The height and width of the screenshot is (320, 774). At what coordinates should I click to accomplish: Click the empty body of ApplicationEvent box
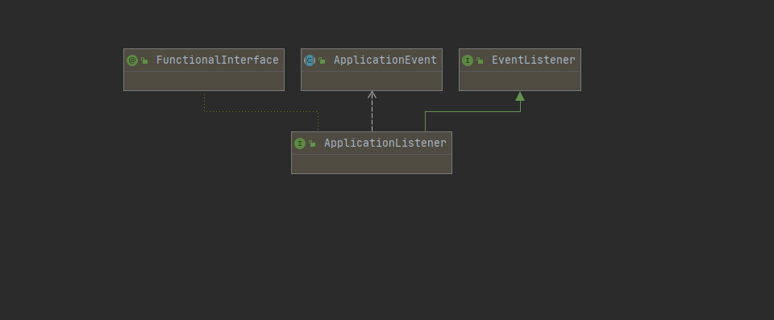pyautogui.click(x=372, y=81)
